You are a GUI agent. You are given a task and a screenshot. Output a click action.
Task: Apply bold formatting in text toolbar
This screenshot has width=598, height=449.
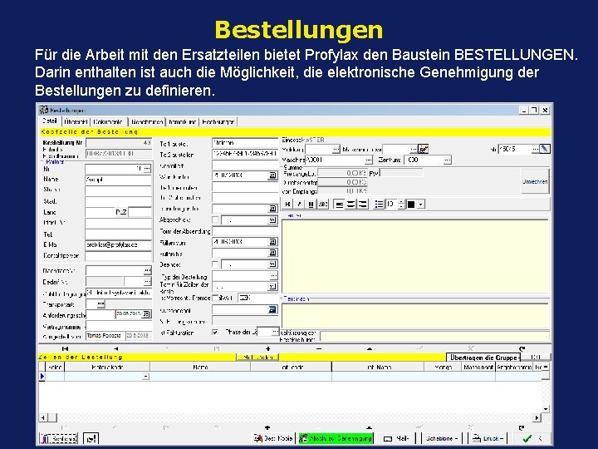(287, 205)
